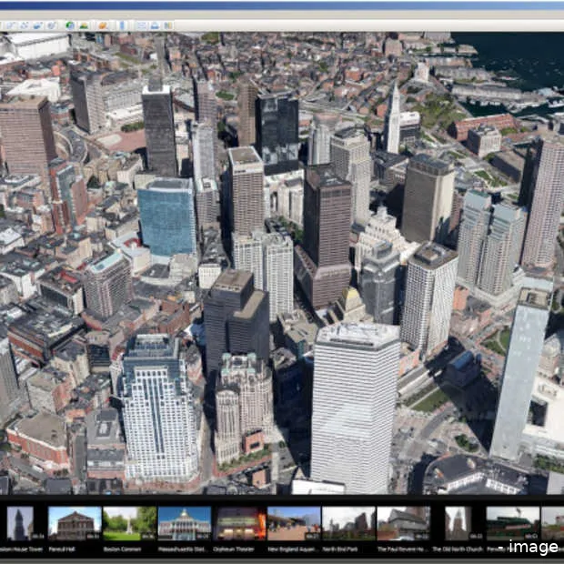This screenshot has width=564, height=564.
Task: Open the Massachusetts State House thumbnail
Action: tap(185, 523)
